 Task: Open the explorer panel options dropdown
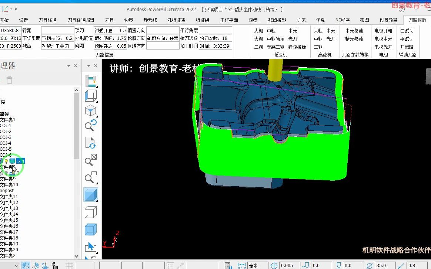[69, 66]
